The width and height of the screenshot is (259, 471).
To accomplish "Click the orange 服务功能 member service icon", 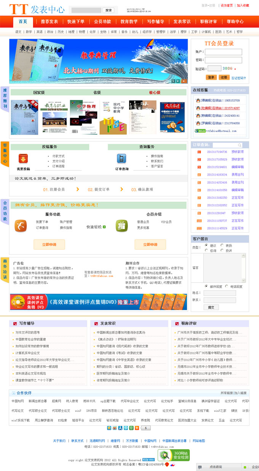I will (21, 226).
